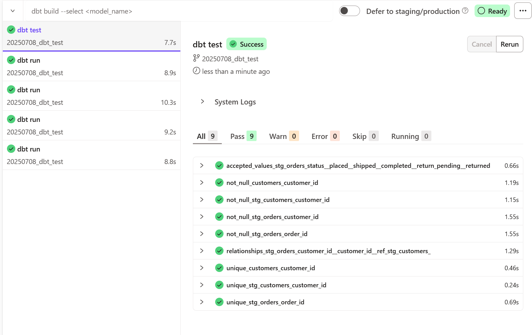Click the 20250708_dbt_test branch name in details
532x335 pixels.
(x=230, y=59)
